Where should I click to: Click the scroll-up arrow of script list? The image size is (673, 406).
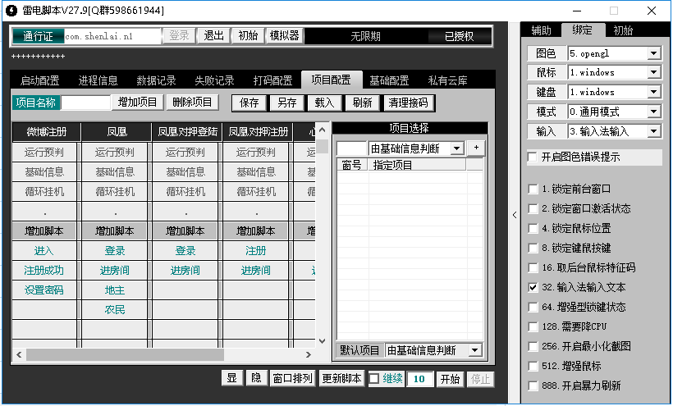coord(323,130)
